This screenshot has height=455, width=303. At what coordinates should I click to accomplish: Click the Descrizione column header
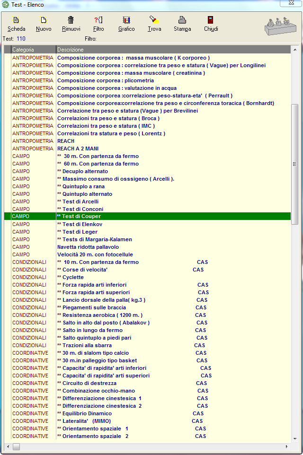[x=173, y=50]
